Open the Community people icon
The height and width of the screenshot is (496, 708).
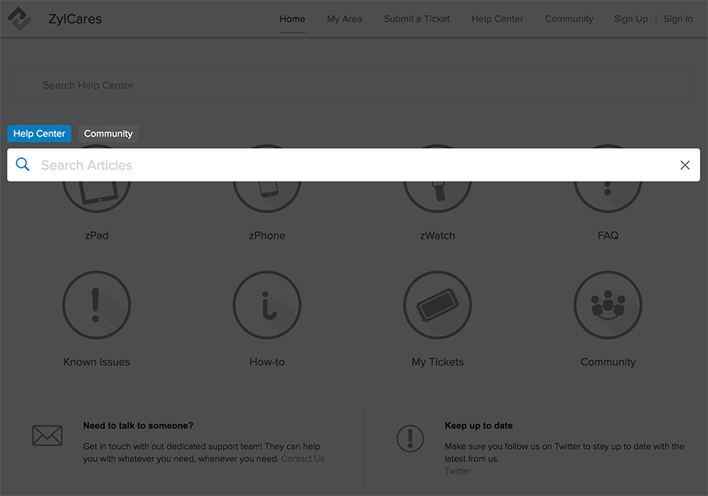click(608, 305)
